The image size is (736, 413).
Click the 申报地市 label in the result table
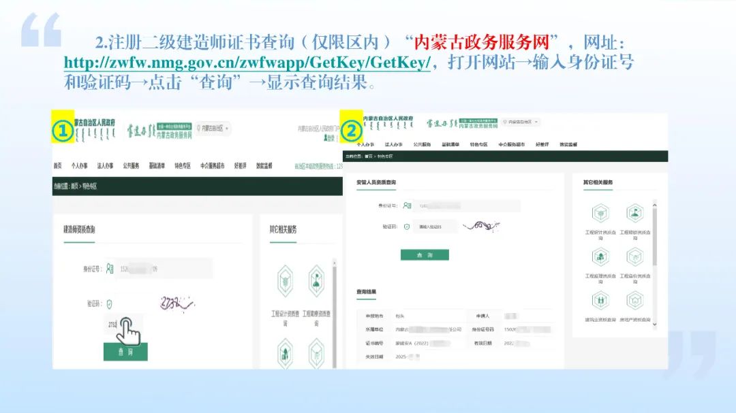[374, 316]
